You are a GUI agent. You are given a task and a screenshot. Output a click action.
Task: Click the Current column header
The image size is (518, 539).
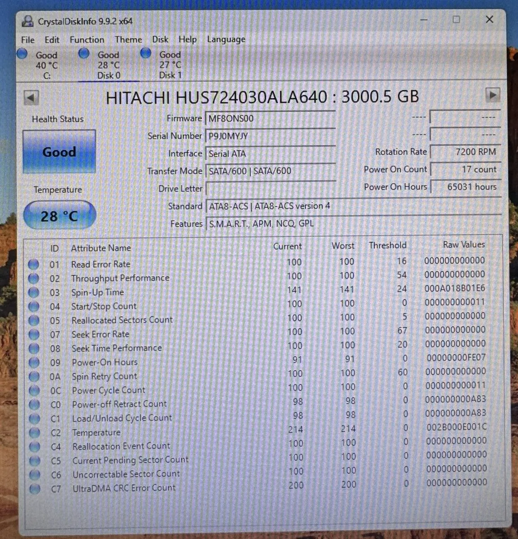click(287, 246)
